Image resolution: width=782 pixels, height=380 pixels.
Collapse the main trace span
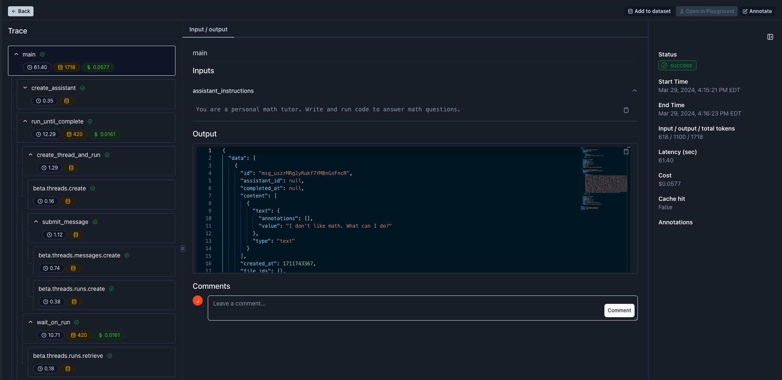tap(16, 54)
